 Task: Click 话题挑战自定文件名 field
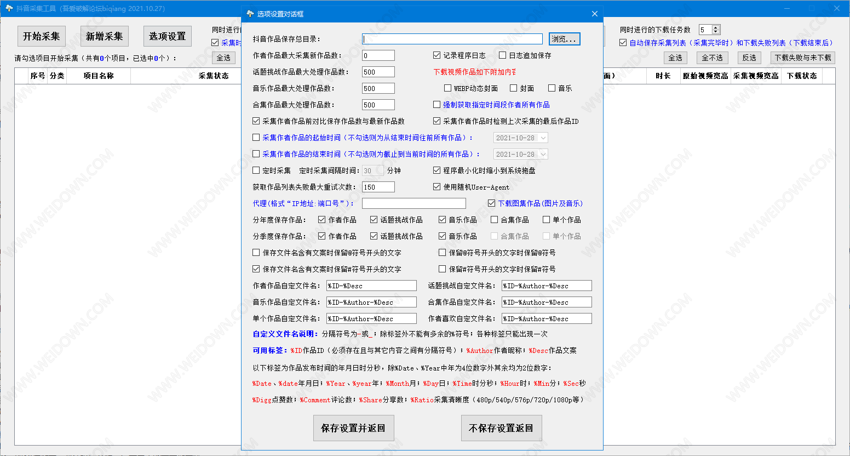click(547, 286)
